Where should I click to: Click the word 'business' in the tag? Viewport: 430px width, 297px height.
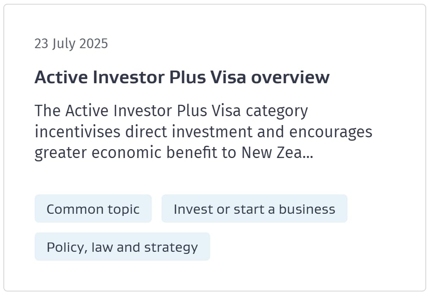tap(307, 209)
